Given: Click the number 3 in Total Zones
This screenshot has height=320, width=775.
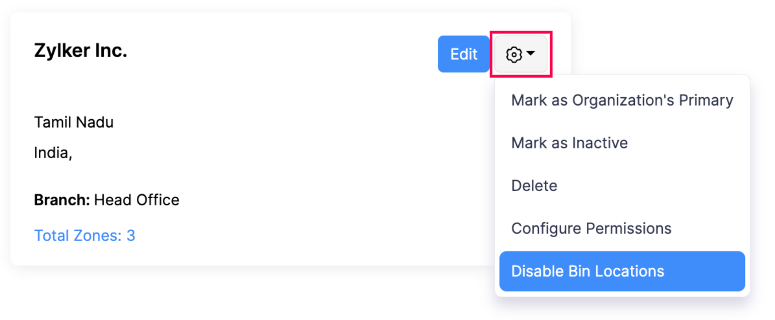Looking at the screenshot, I should pyautogui.click(x=131, y=235).
